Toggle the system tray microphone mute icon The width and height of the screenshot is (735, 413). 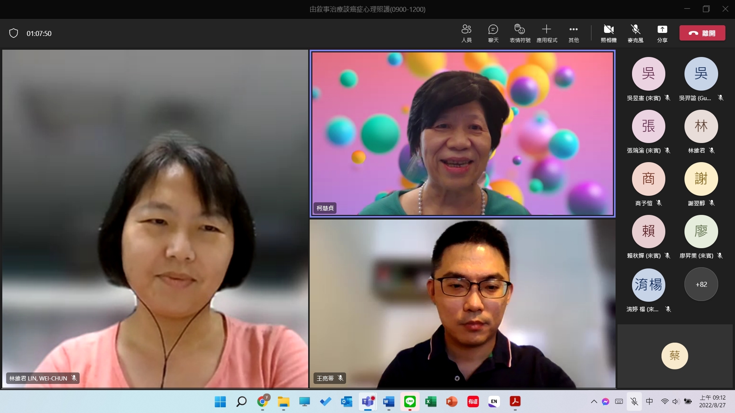(x=634, y=402)
